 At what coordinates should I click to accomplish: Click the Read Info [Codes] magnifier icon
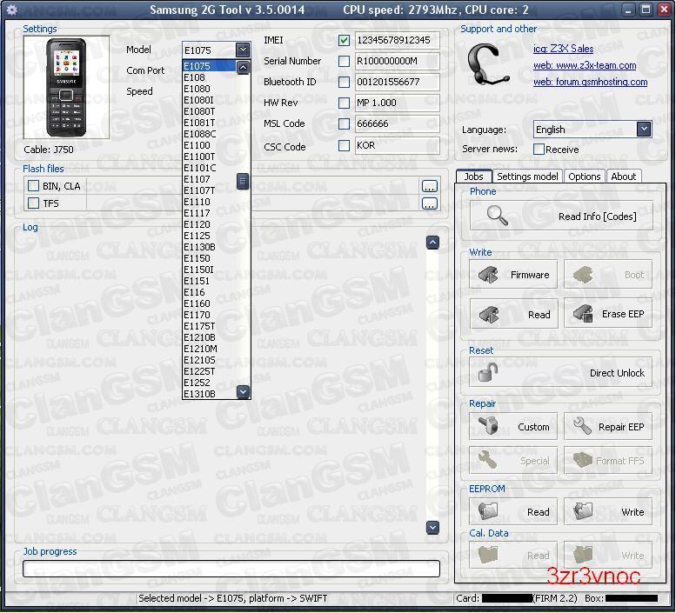(x=497, y=216)
